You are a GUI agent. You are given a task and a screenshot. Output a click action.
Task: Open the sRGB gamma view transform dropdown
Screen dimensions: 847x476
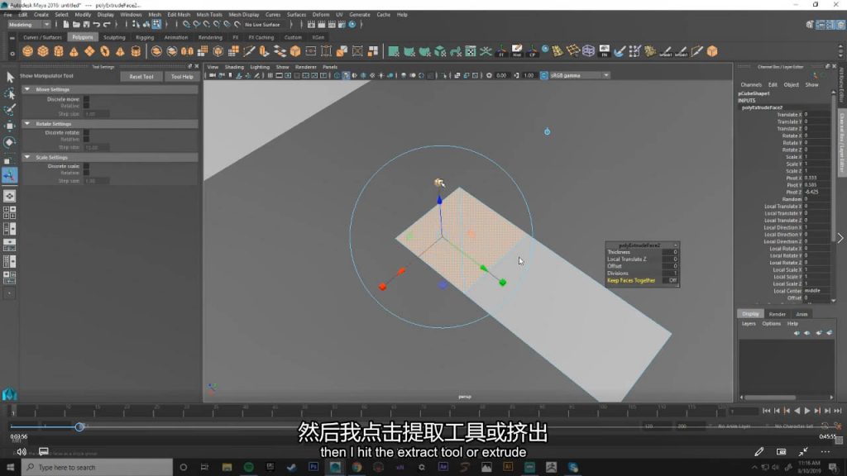[579, 75]
